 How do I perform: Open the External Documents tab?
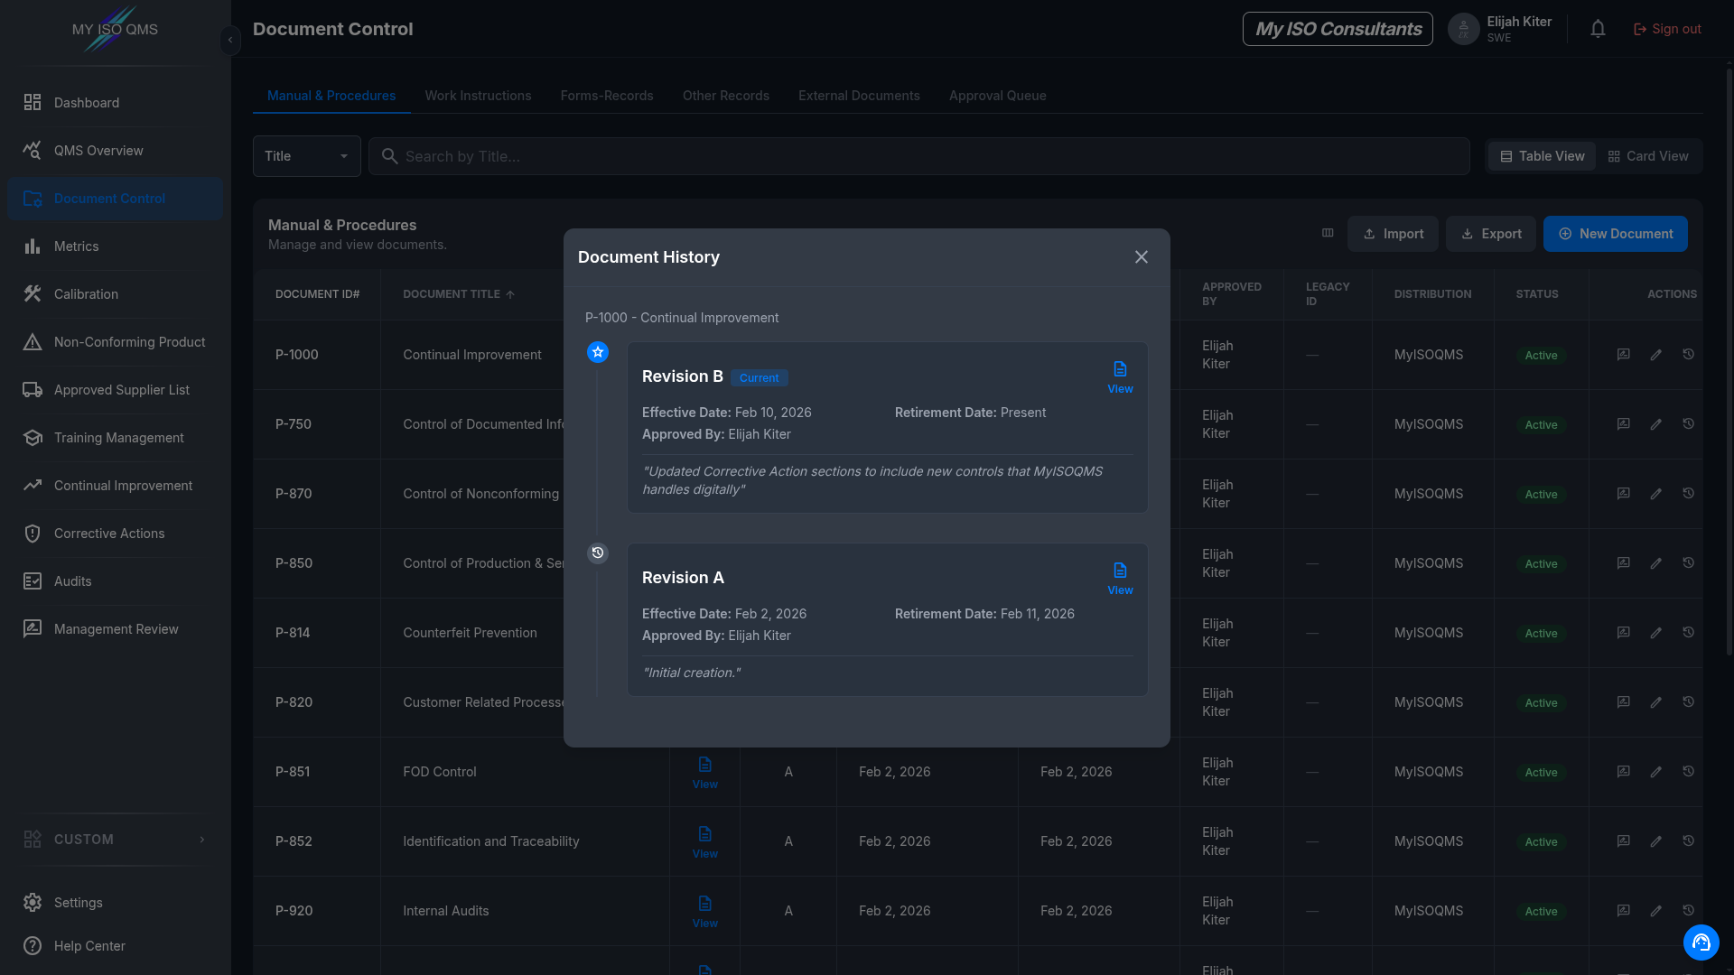859,96
